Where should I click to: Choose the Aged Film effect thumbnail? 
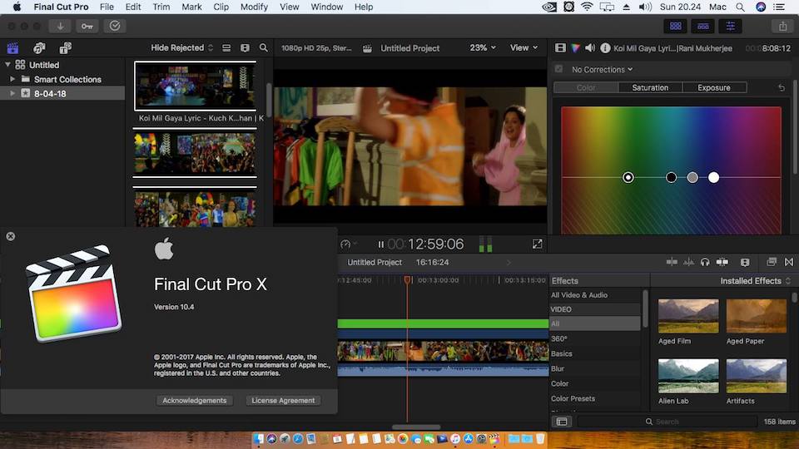(688, 316)
